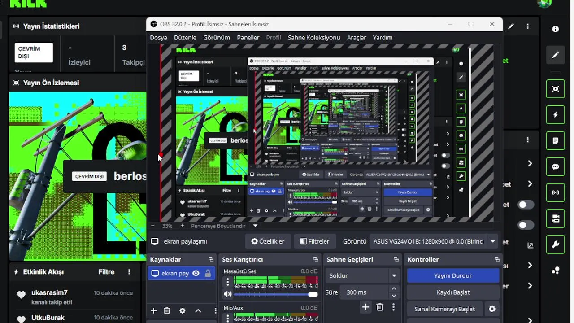Open the Görünüm menu

(x=217, y=38)
